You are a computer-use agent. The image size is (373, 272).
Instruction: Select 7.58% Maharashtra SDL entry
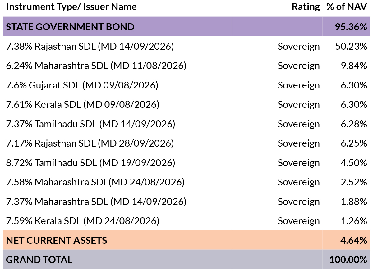(95, 182)
